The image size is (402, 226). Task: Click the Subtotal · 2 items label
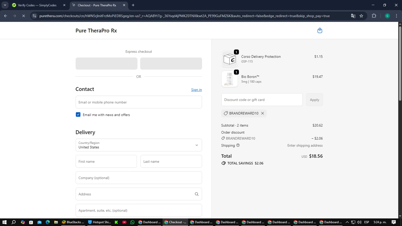pos(234,125)
